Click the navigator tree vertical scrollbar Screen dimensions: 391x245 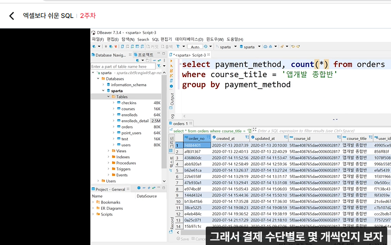(164, 122)
